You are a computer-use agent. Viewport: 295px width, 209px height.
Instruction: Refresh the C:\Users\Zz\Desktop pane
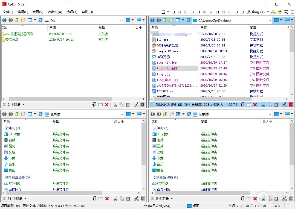pyautogui.click(x=189, y=20)
